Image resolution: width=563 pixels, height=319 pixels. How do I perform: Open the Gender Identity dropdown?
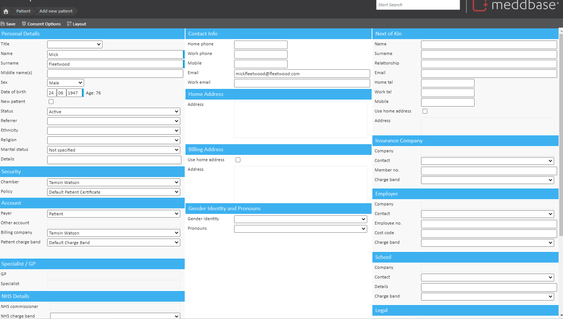(300, 219)
